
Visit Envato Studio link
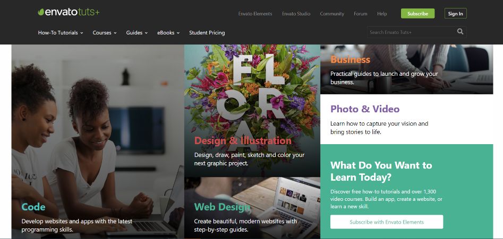pos(296,14)
